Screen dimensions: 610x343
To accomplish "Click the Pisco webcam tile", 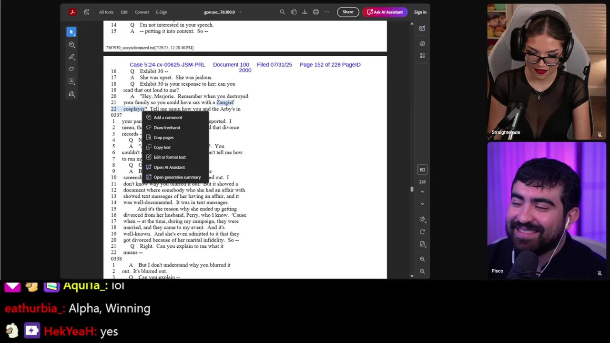I will pyautogui.click(x=547, y=210).
